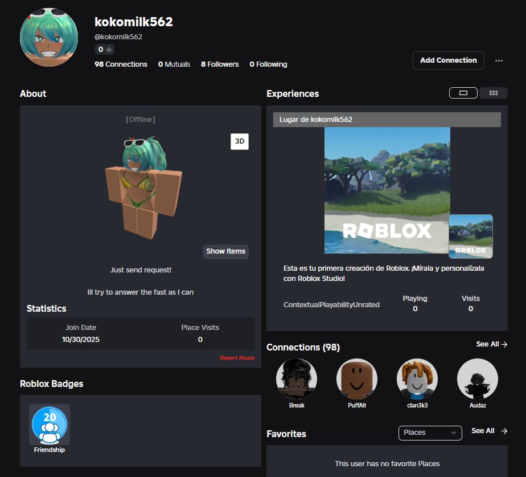The image size is (526, 477).
Task: View the Friendship 20 badge icon
Action: [x=49, y=424]
